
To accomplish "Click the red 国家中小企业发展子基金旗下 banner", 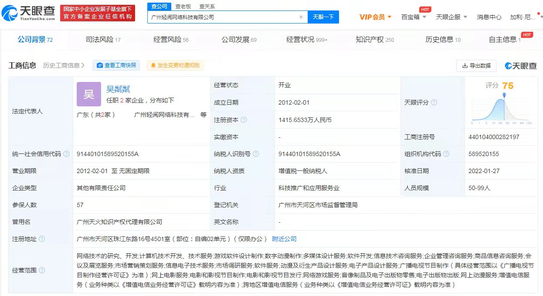I will pos(98,13).
